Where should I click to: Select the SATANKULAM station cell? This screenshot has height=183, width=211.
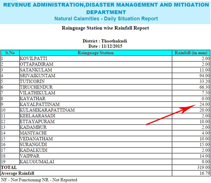96,70
